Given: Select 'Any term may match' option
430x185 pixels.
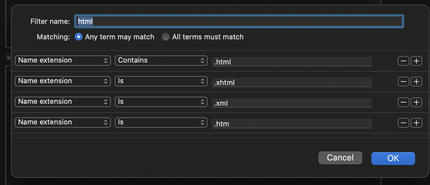Looking at the screenshot, I should (x=78, y=37).
